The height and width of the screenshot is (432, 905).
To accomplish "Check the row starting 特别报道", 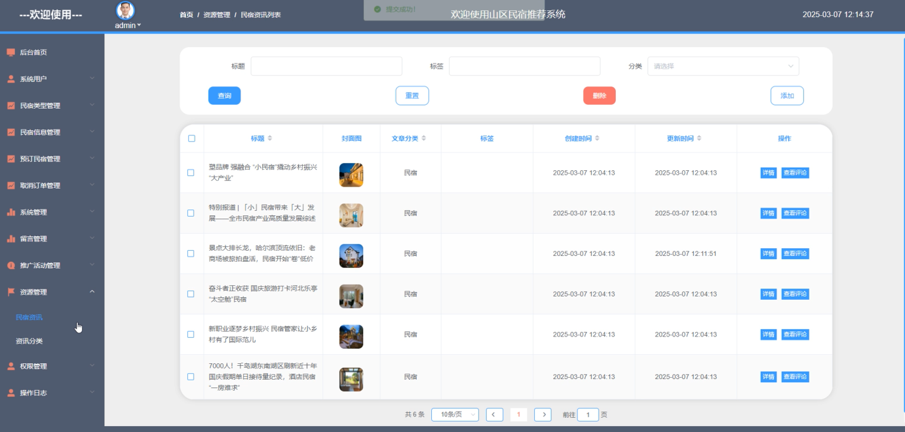I will (x=191, y=213).
